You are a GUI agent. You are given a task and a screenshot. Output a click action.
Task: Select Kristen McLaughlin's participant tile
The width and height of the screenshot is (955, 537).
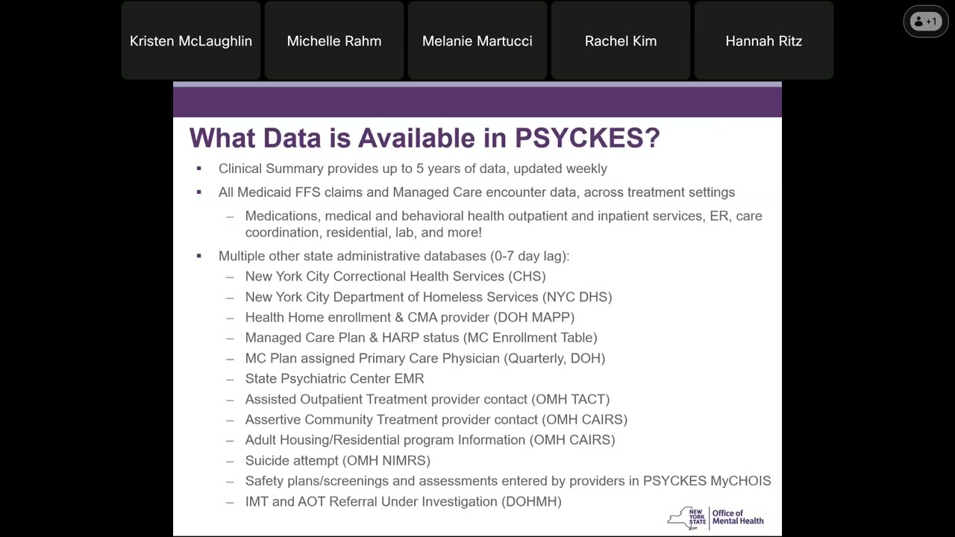(191, 41)
